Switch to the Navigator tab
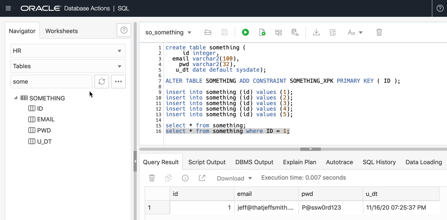The width and height of the screenshot is (447, 220). (x=22, y=31)
